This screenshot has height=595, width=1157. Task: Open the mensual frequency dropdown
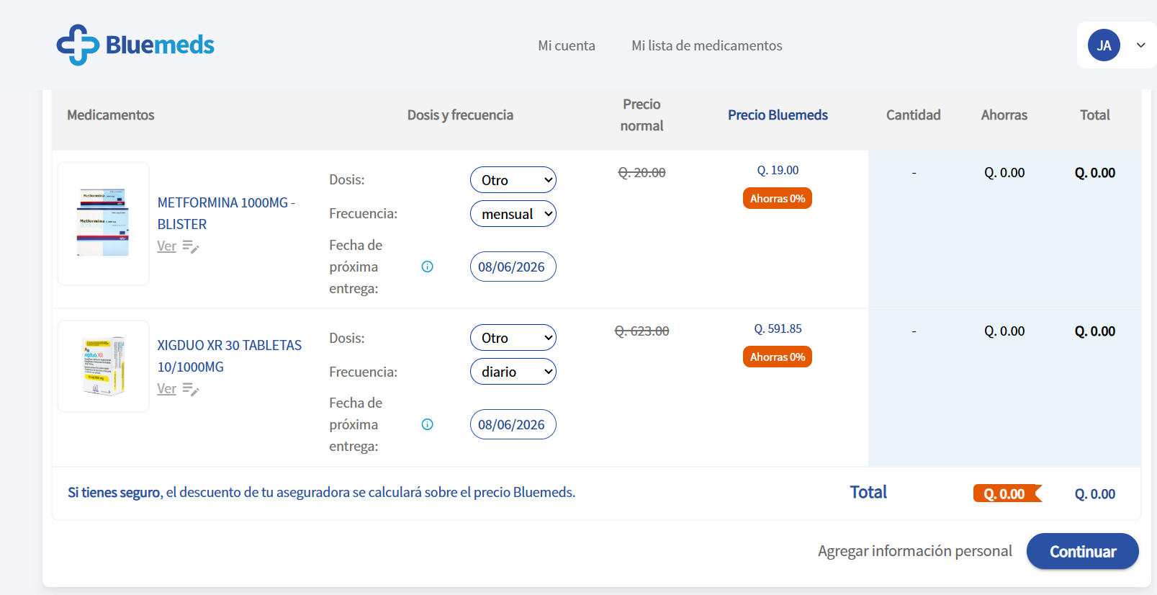[513, 214]
